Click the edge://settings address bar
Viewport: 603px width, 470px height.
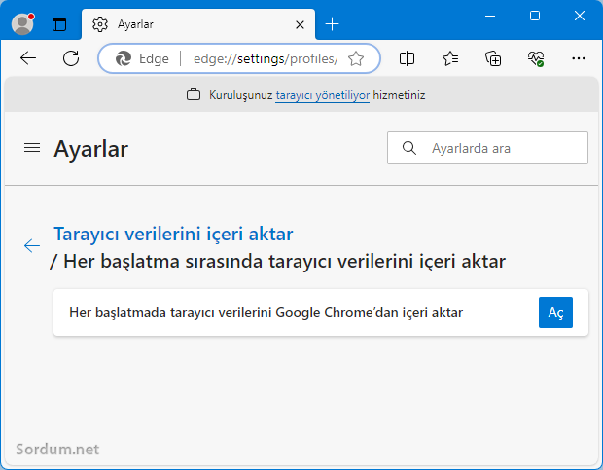click(x=263, y=58)
